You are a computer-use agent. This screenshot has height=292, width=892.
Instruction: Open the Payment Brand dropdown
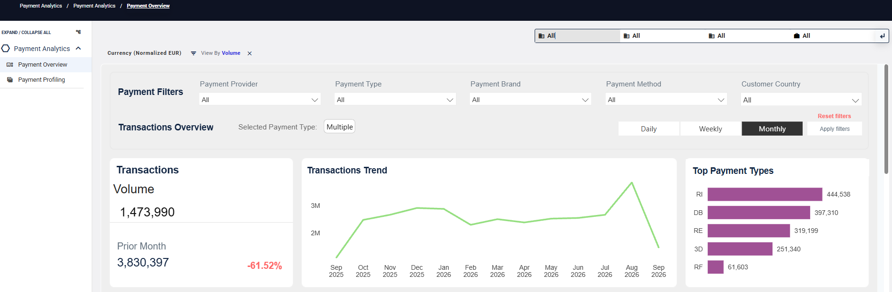pyautogui.click(x=530, y=99)
